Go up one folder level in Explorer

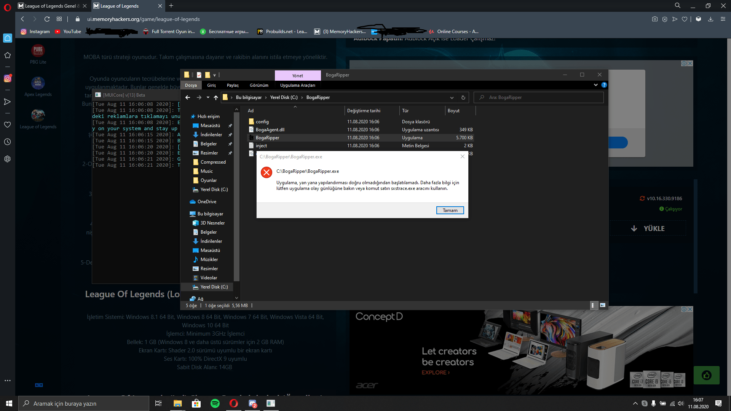coord(216,97)
